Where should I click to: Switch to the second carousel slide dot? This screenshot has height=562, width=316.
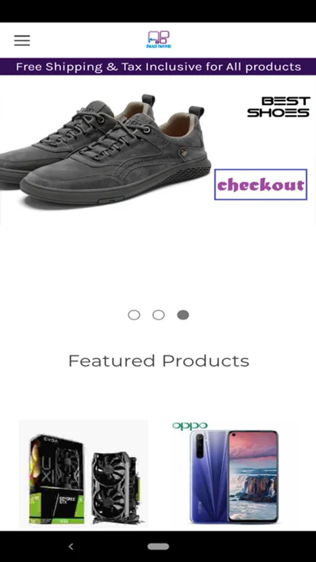pyautogui.click(x=158, y=315)
